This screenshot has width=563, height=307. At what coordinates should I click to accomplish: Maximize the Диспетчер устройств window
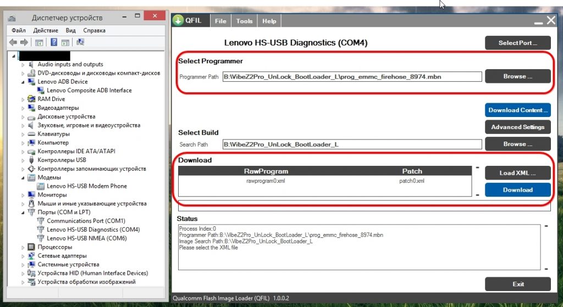137,16
